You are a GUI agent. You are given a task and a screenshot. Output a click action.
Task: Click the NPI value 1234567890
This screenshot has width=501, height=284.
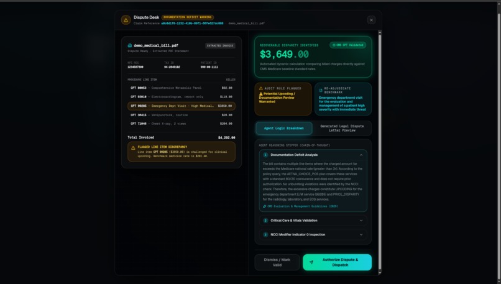click(x=136, y=67)
